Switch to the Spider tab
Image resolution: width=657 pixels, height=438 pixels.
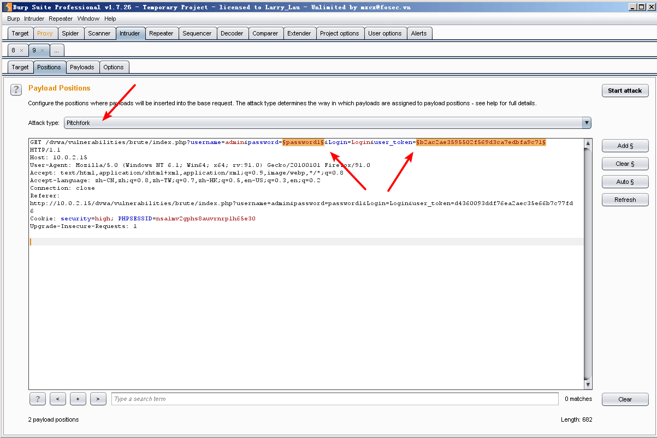70,33
